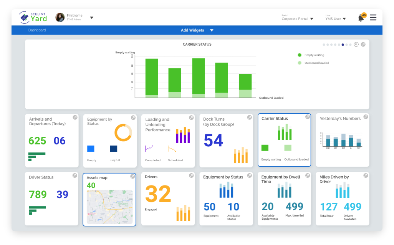Open the YMS User dropdown

tap(344, 19)
